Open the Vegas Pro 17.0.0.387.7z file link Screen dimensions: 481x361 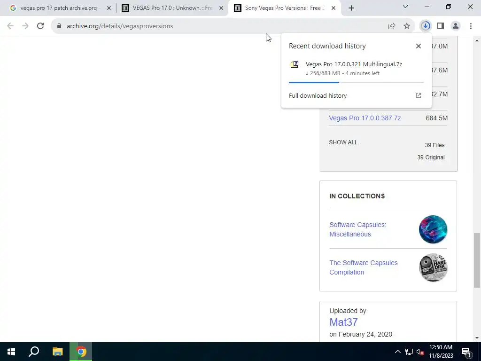pos(365,118)
